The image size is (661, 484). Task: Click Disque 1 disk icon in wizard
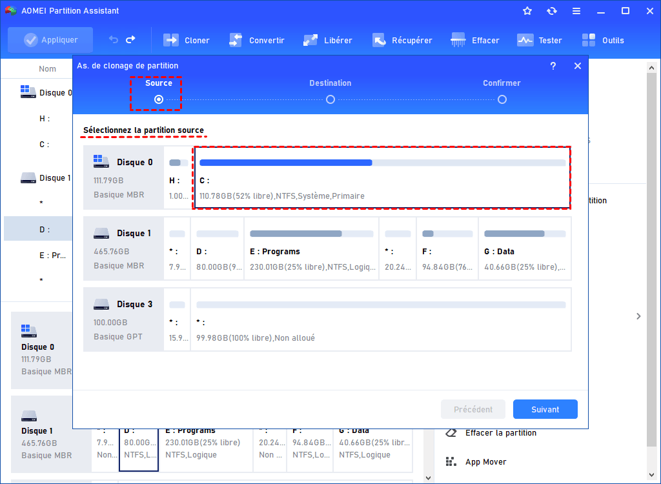click(x=101, y=233)
